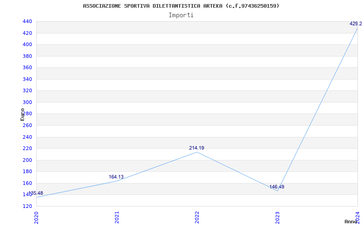Viewport: 362px width, 226px height.
Task: Select the 2020 x-axis label
Action: click(x=36, y=218)
